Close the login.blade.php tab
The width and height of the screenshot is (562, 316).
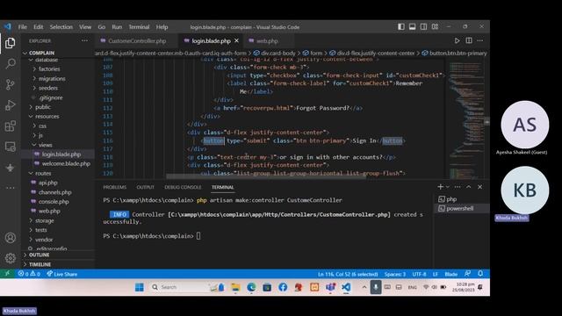click(236, 41)
